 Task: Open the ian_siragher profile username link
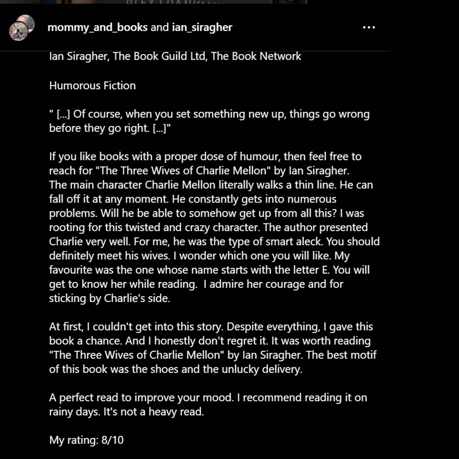click(202, 27)
